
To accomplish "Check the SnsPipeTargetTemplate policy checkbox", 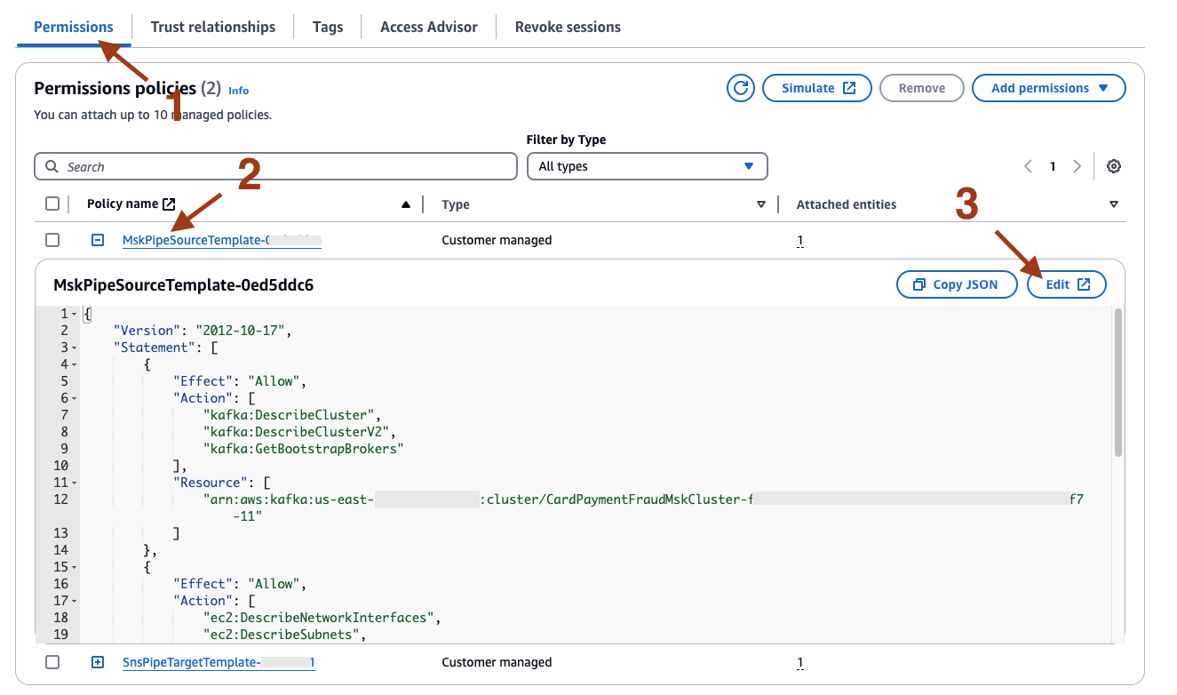I will [x=52, y=662].
